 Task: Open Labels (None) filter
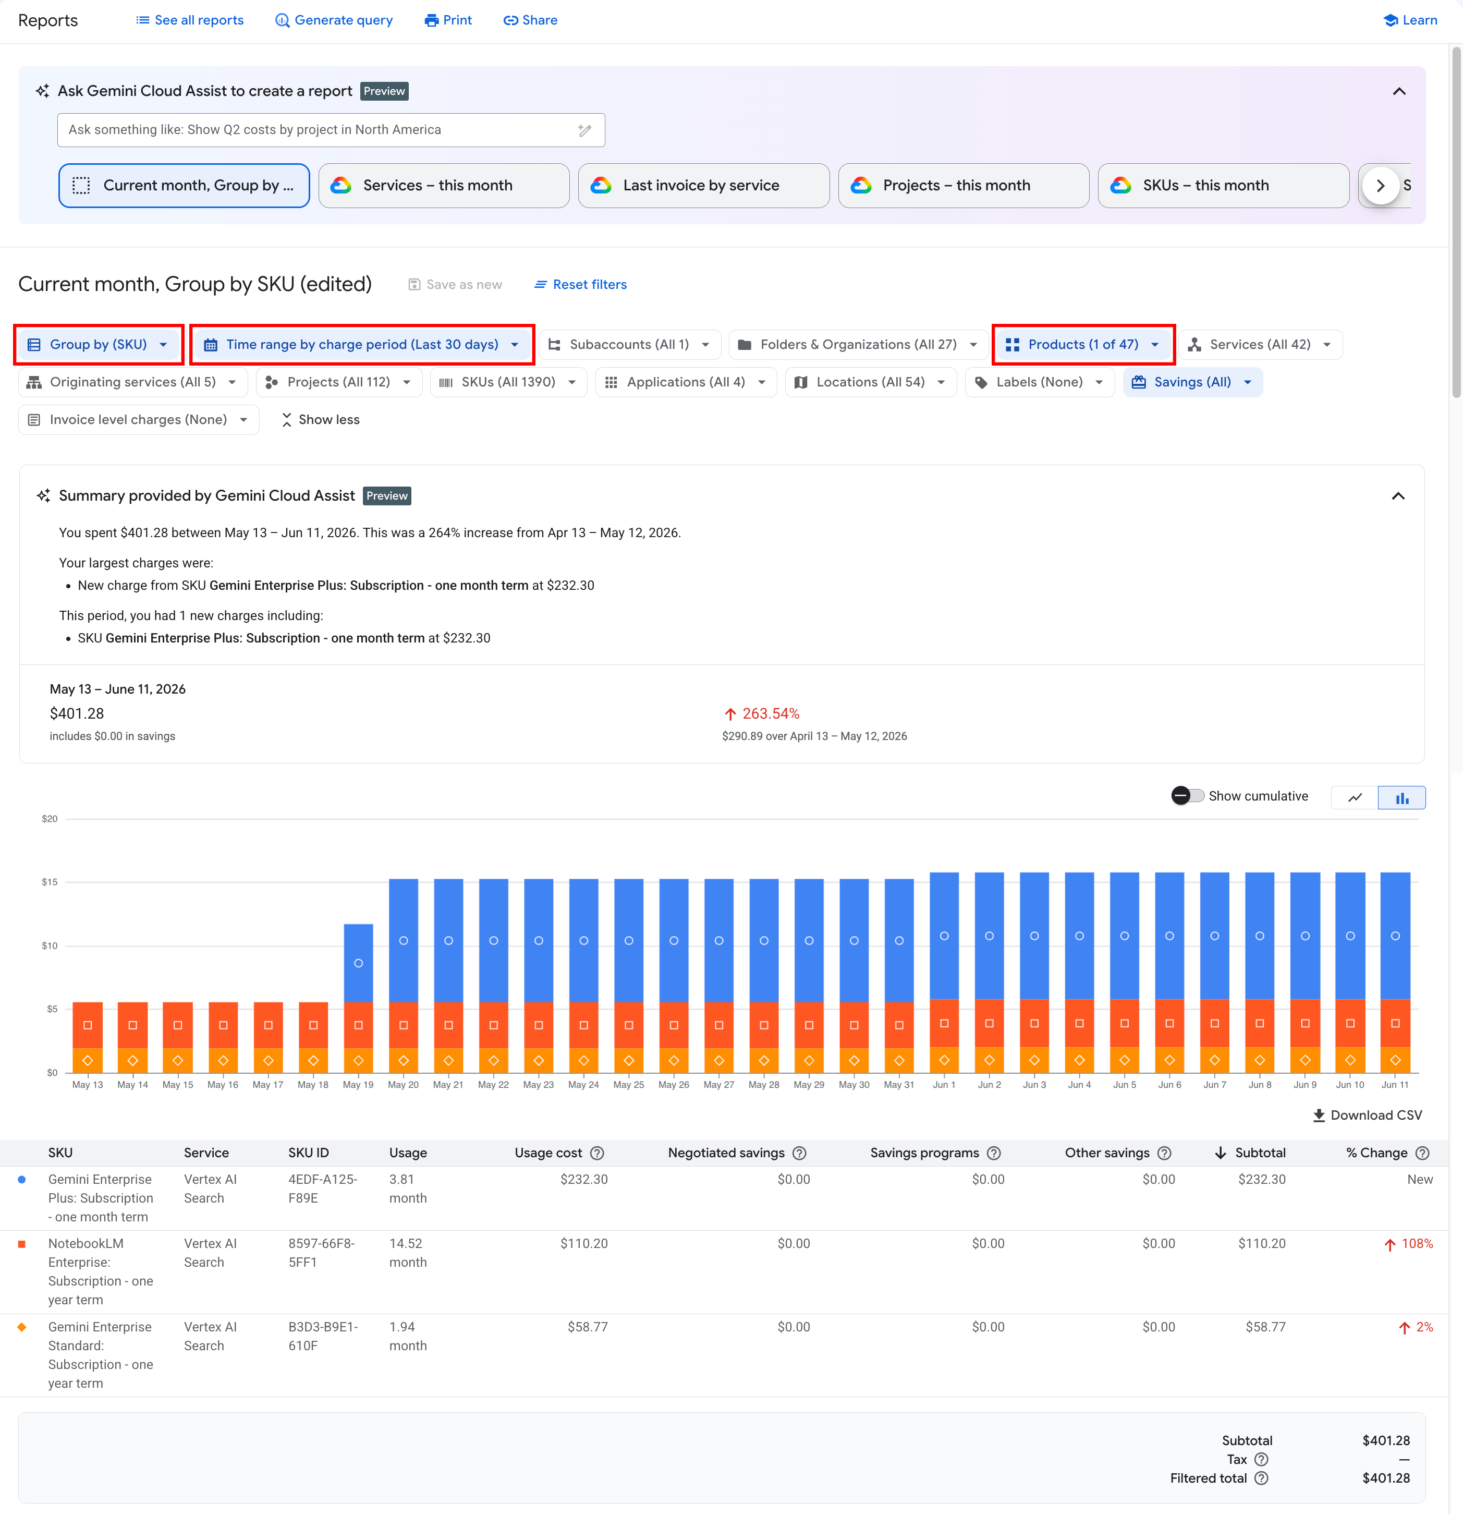point(1039,382)
